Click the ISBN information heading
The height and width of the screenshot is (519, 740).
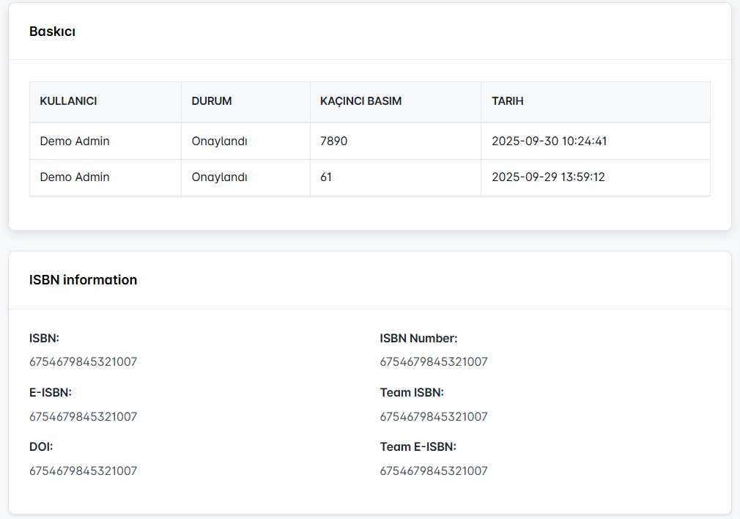click(83, 279)
